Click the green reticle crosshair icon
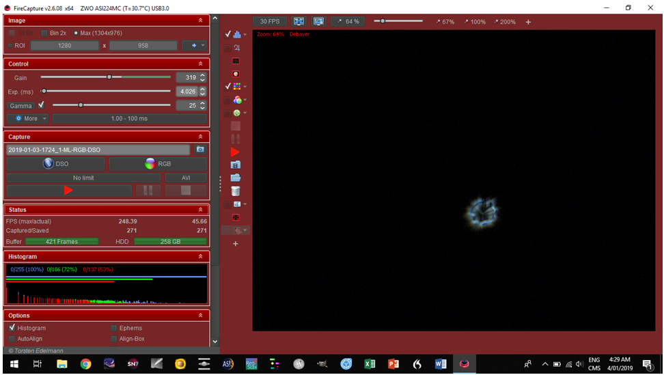 coord(237,113)
